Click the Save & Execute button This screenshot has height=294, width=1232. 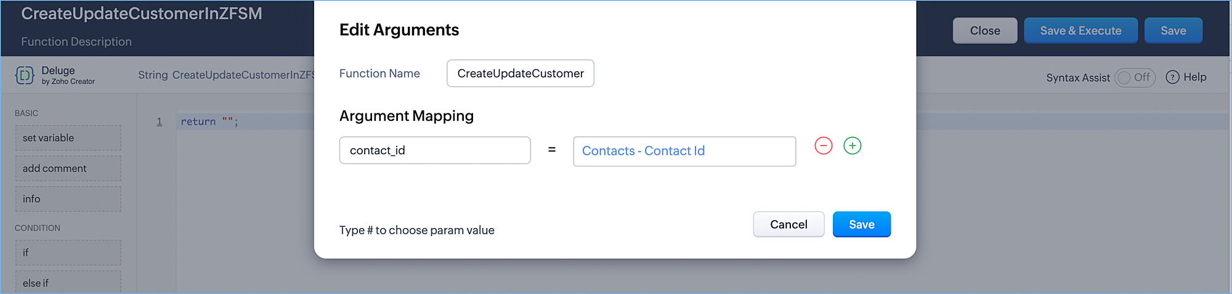pos(1080,31)
